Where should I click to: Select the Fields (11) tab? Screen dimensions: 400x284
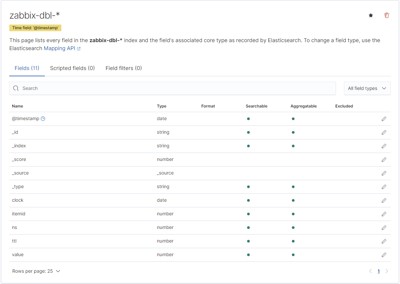click(x=27, y=68)
